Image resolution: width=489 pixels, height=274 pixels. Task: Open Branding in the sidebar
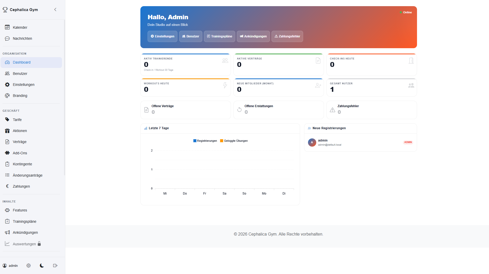tap(31, 96)
